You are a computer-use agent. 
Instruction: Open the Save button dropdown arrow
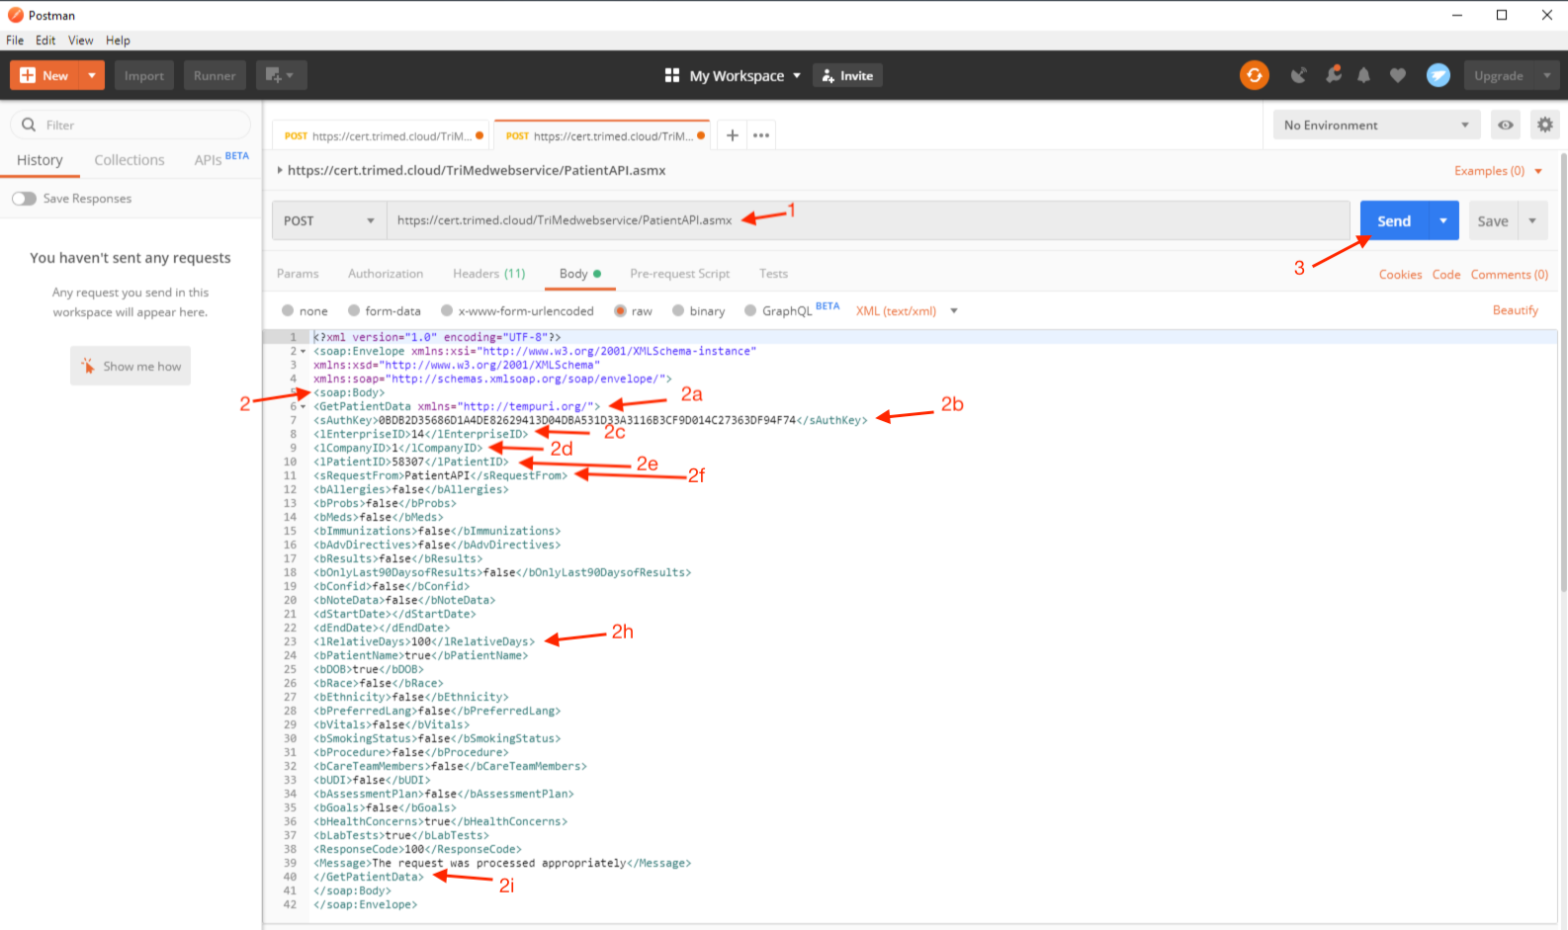(1532, 220)
